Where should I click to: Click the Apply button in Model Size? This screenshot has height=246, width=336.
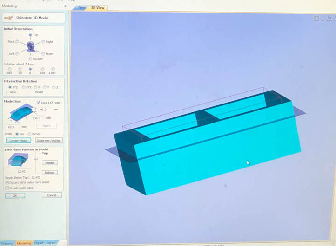point(47,126)
